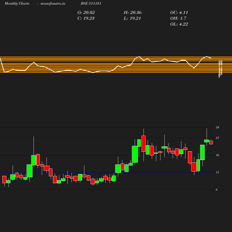This screenshot has width=232, height=232.
Task: Click the top price axis label 24
Action: [x=217, y=128]
